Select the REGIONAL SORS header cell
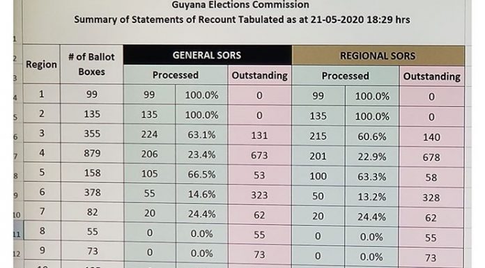The width and height of the screenshot is (485, 268). [x=378, y=56]
